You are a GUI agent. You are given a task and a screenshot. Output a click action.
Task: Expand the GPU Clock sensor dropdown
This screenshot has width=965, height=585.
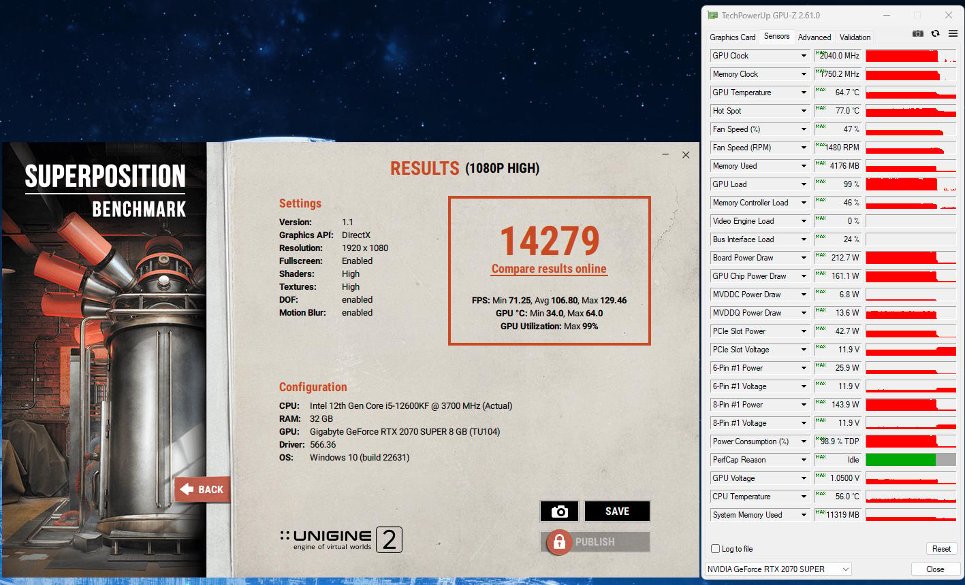[804, 56]
